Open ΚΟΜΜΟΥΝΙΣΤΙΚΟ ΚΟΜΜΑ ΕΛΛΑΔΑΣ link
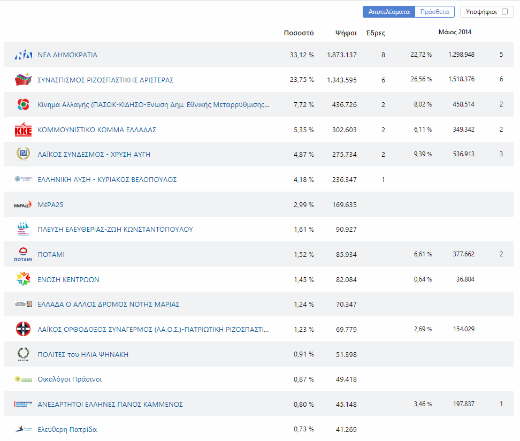 (97, 130)
